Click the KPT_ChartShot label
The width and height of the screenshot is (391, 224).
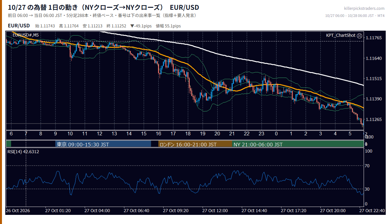coord(340,36)
